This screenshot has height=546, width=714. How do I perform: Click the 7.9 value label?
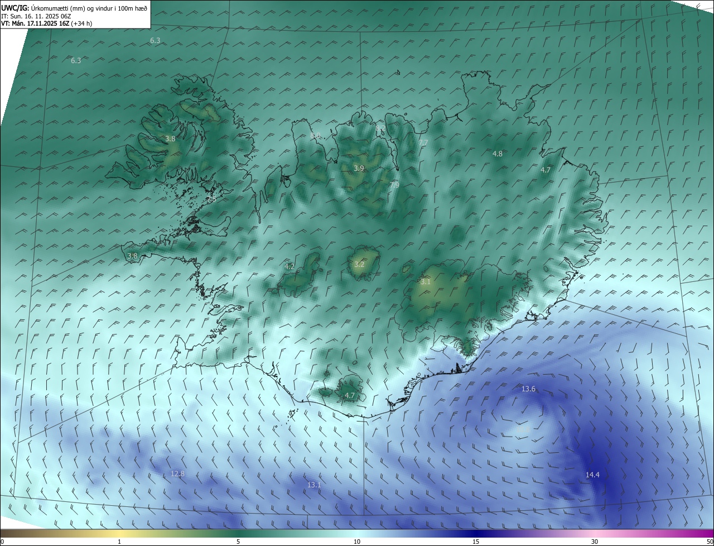[x=394, y=185]
